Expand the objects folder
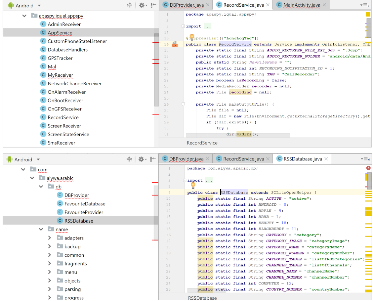 50,281
